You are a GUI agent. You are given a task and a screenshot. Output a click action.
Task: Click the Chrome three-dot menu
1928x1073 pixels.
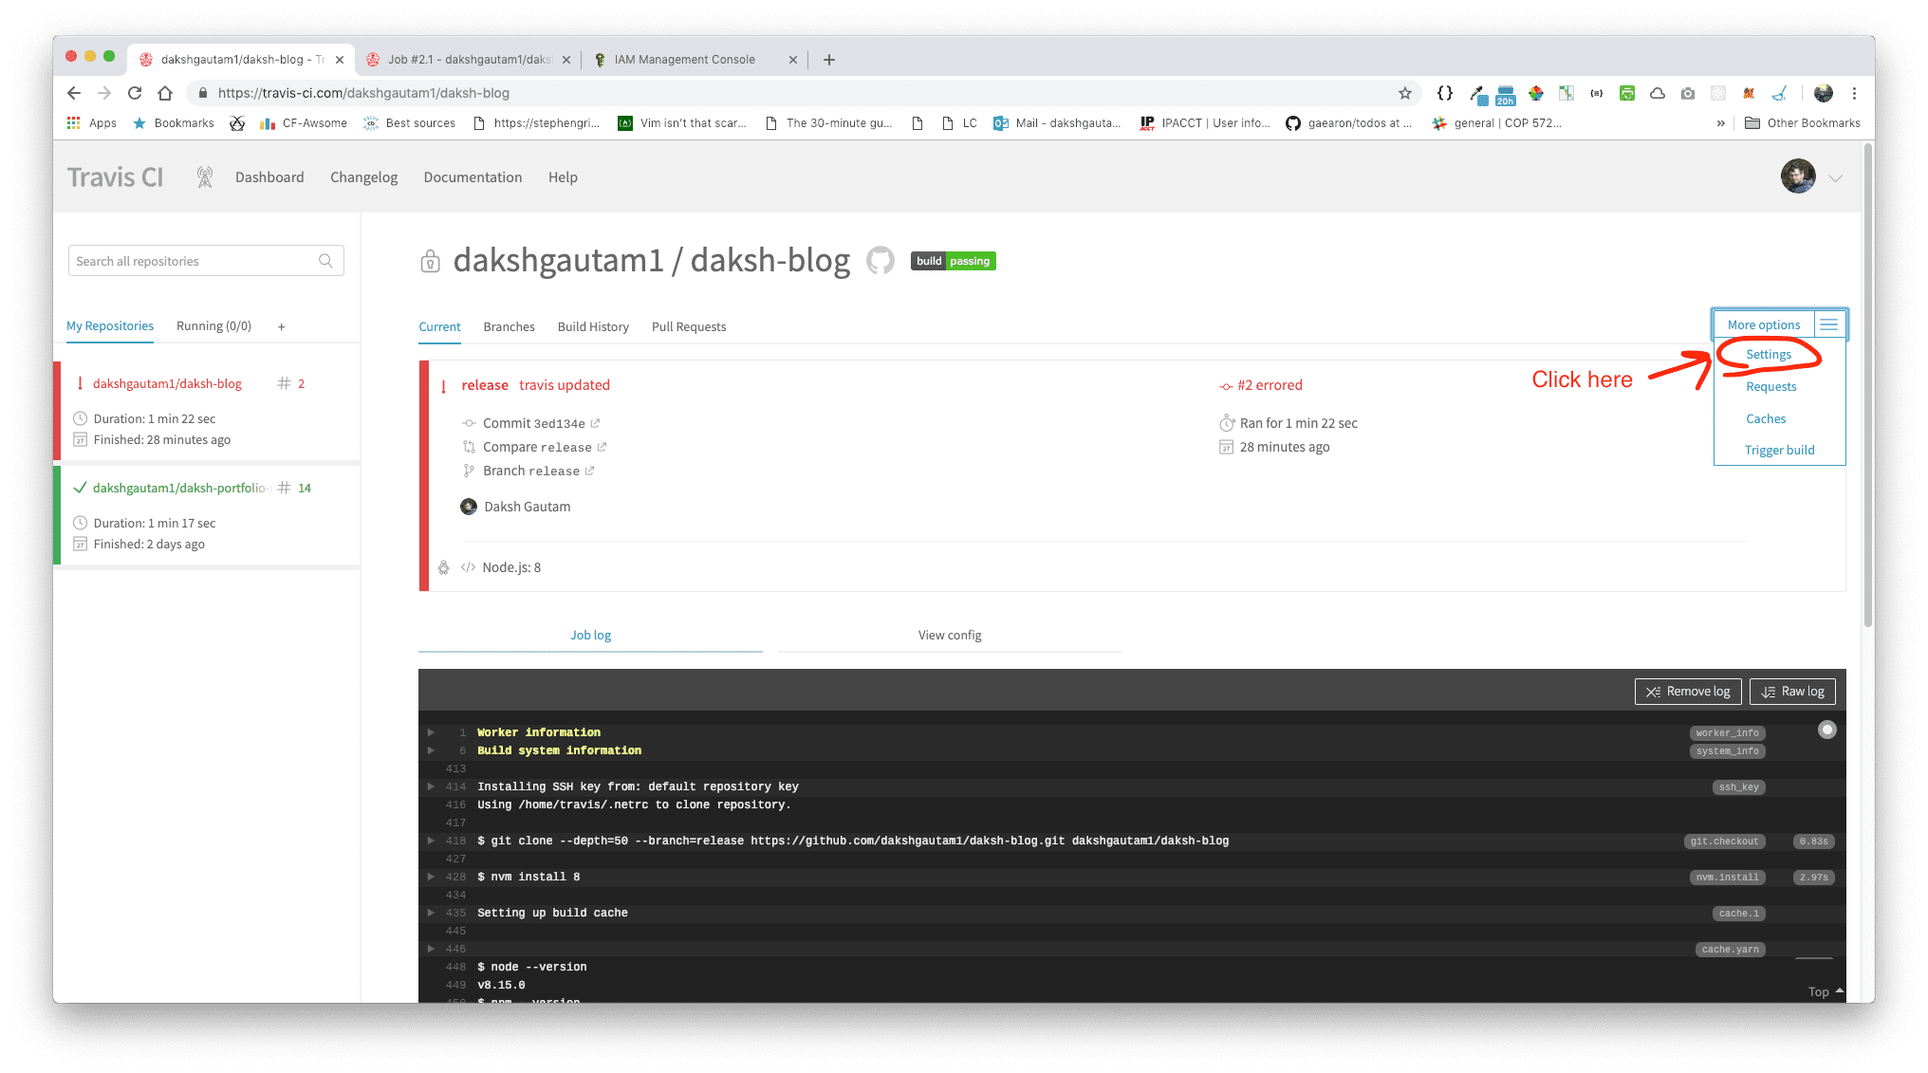[x=1854, y=93]
